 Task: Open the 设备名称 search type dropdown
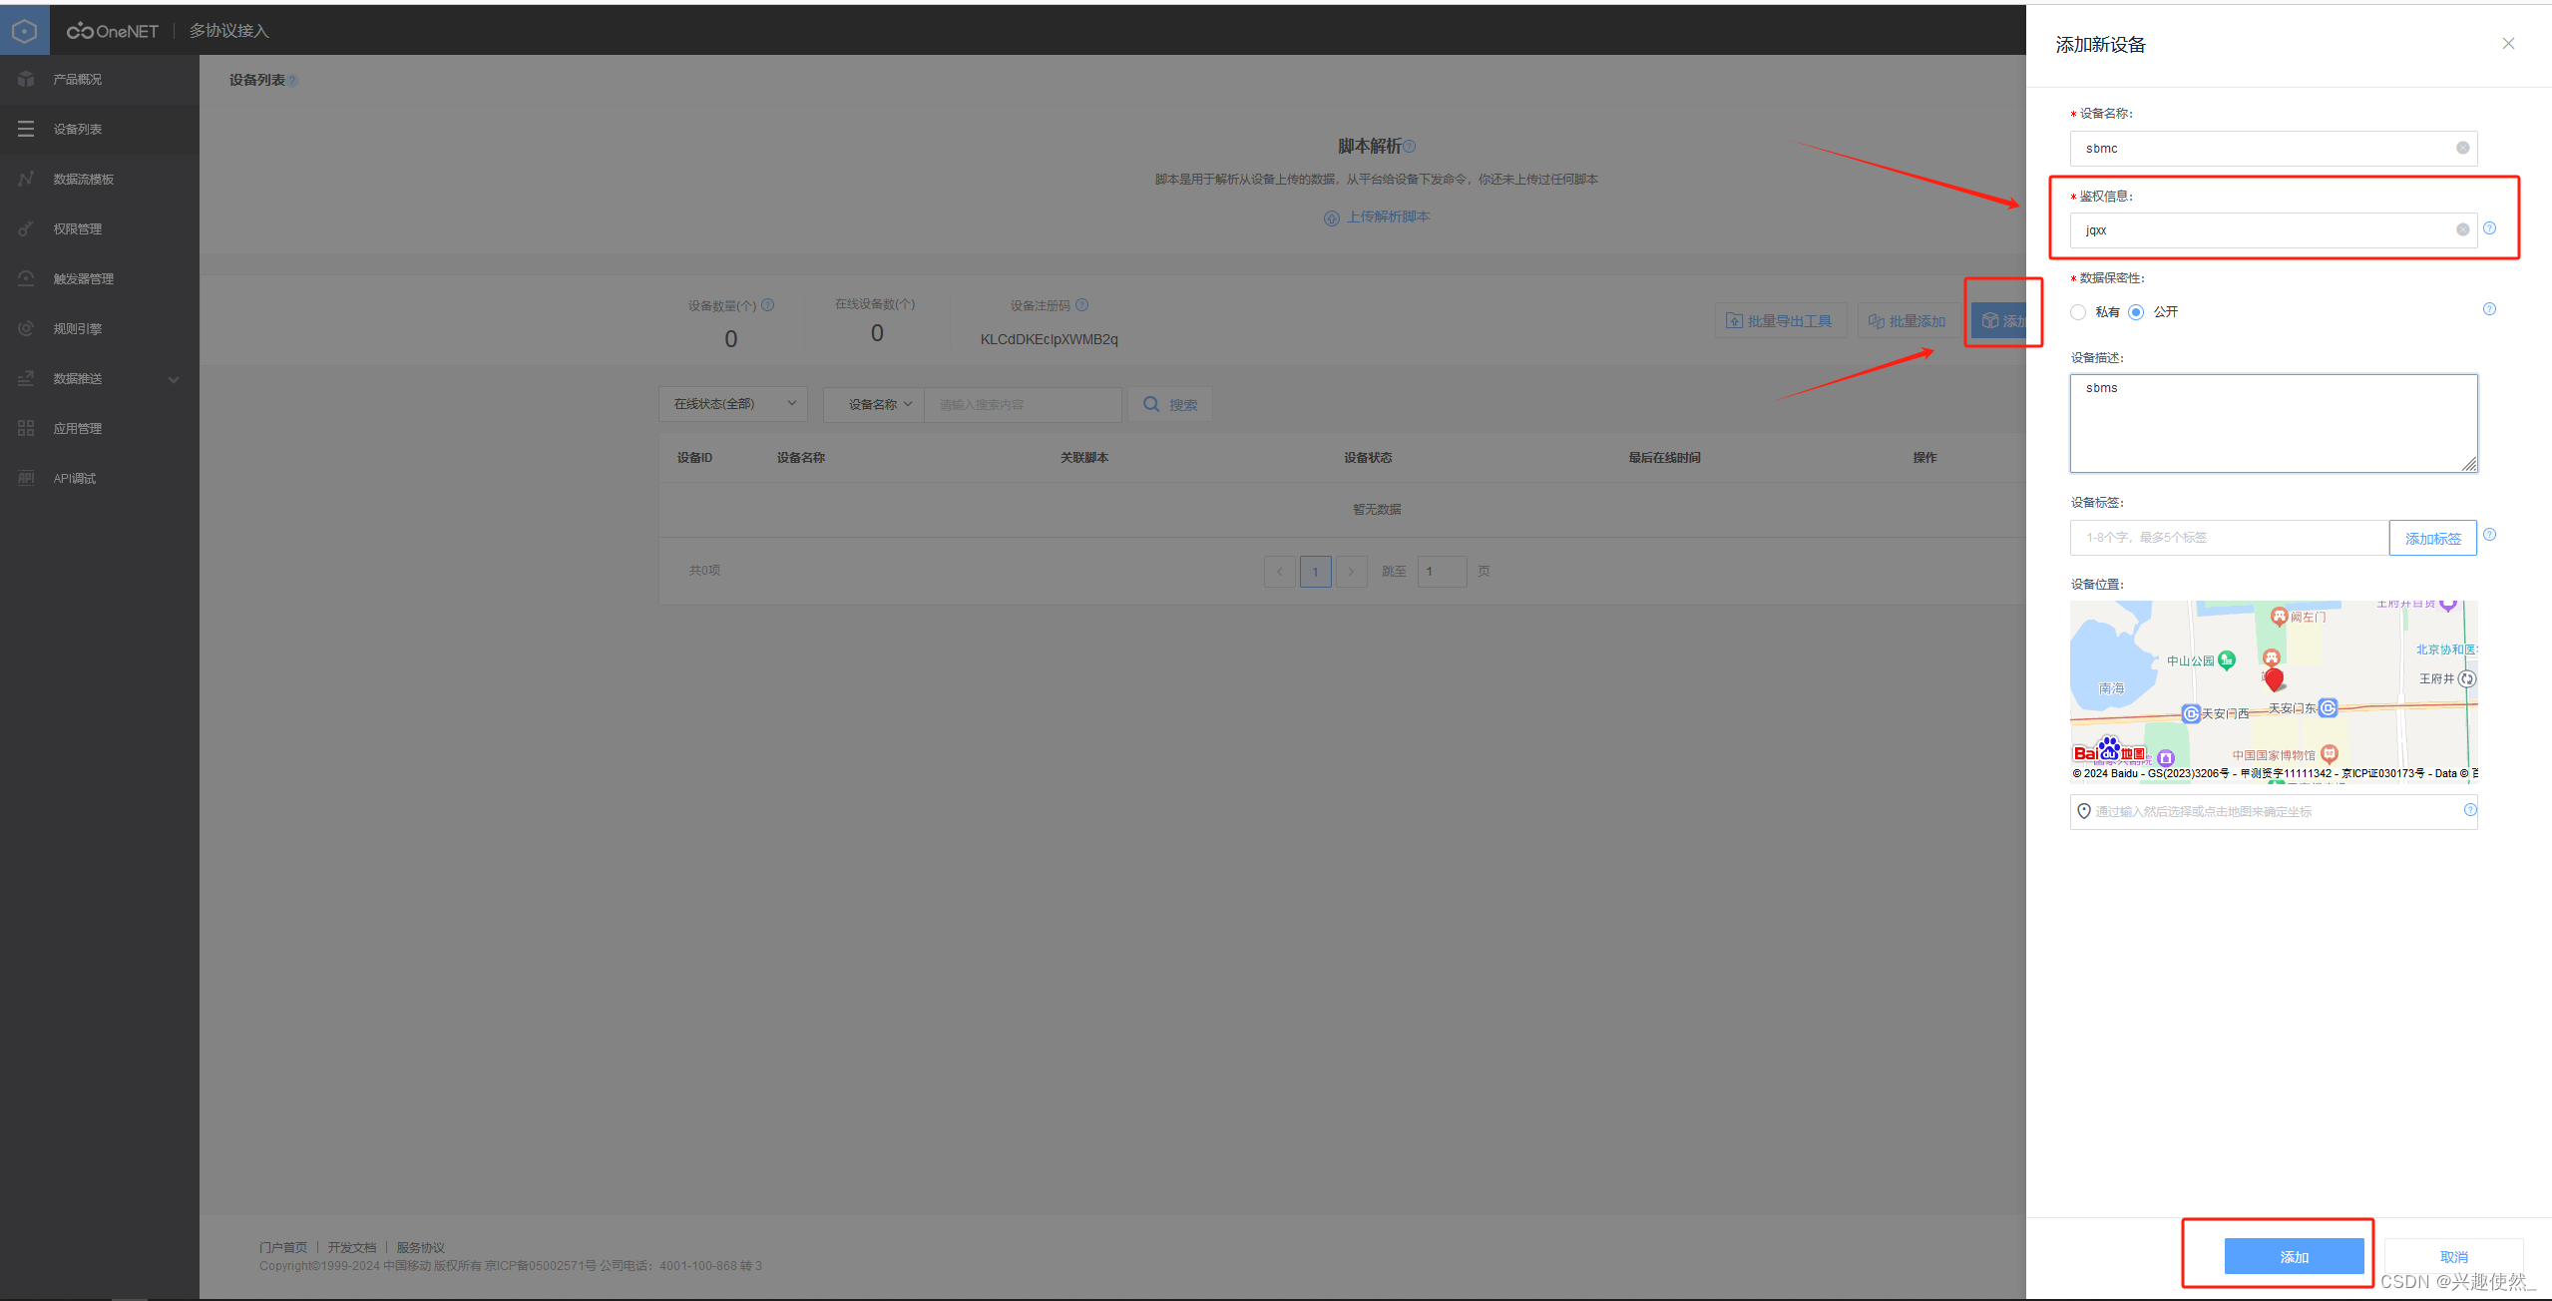coord(878,404)
